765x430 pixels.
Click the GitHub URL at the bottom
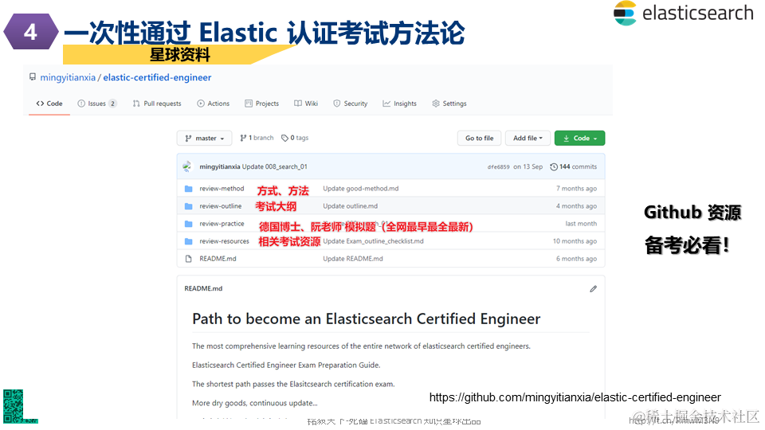click(575, 397)
